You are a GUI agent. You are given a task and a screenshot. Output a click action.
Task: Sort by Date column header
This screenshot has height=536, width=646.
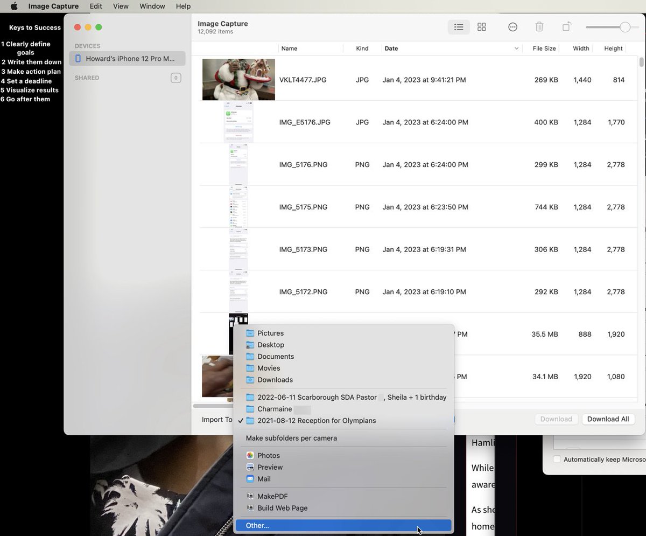[x=391, y=48]
